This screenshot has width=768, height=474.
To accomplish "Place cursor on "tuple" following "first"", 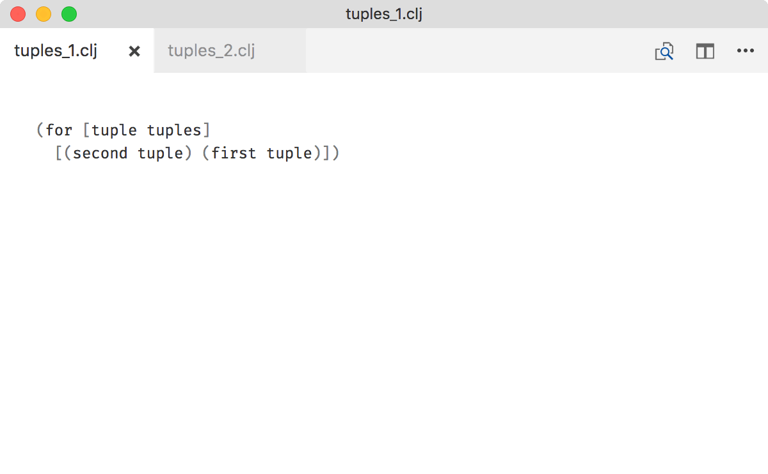I will [289, 153].
